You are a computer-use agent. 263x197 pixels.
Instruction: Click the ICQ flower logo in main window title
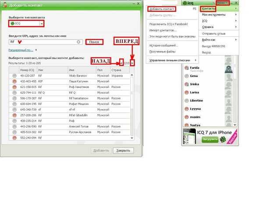point(185,3)
